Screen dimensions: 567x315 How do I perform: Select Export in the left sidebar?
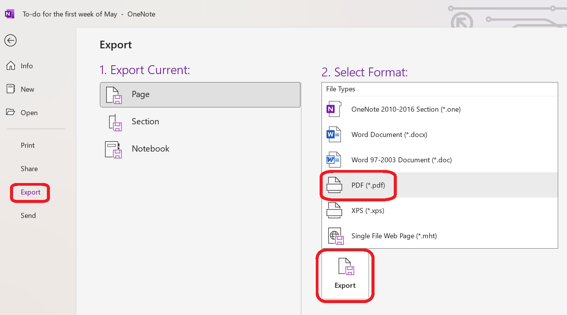click(30, 192)
